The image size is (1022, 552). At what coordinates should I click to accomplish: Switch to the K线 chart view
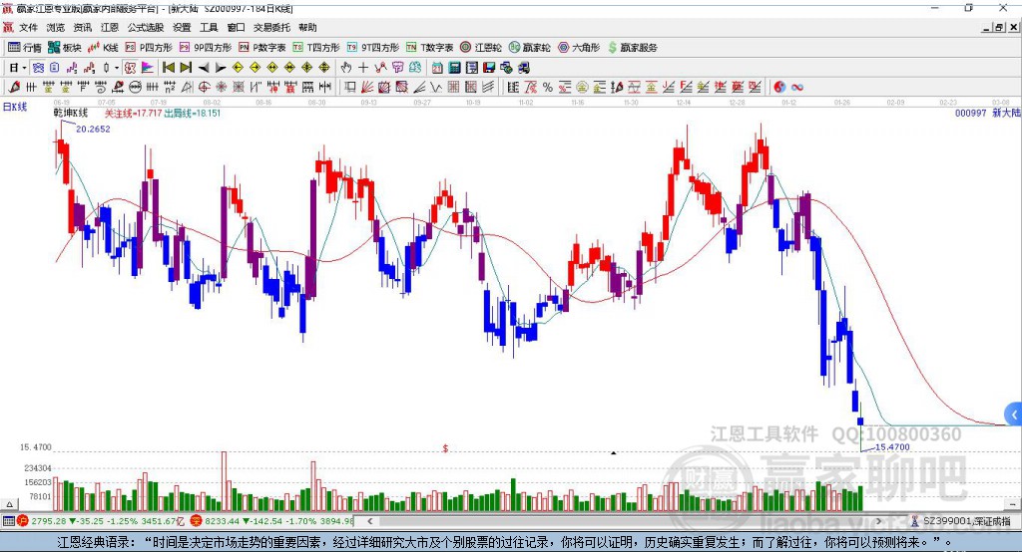point(103,48)
